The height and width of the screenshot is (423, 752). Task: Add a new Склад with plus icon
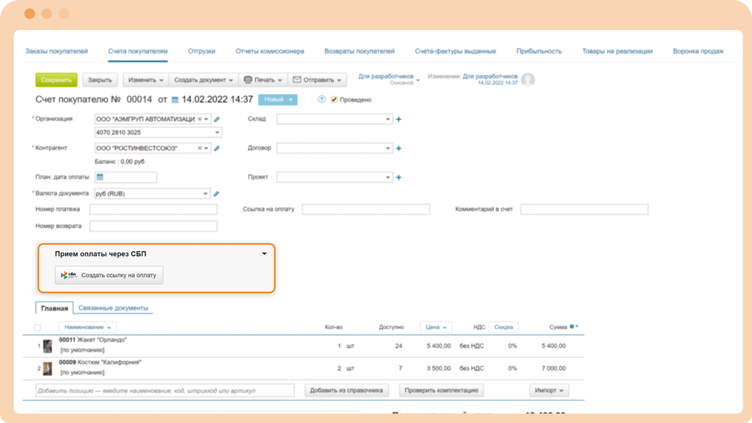point(398,119)
